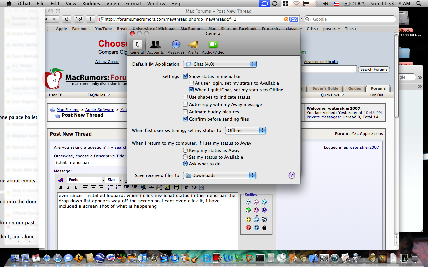This screenshot has height=267, width=428.
Task: Reload the Safari page
Action: coord(67,19)
